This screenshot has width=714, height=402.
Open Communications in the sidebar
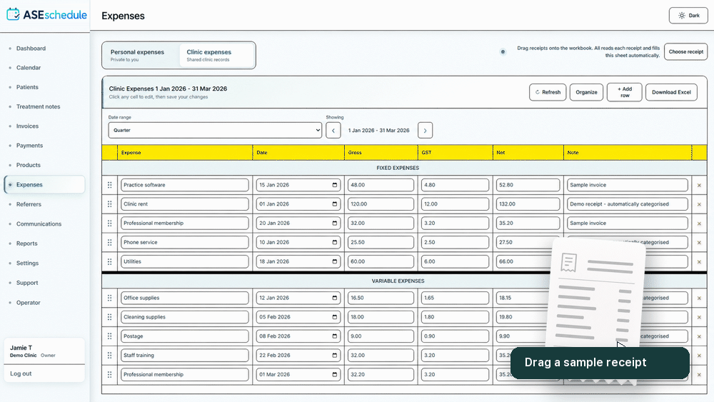tap(39, 224)
